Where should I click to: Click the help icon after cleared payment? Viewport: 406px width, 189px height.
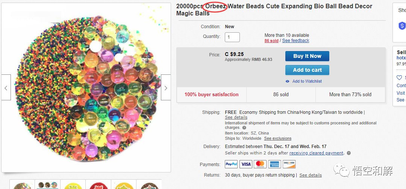tap(349, 153)
